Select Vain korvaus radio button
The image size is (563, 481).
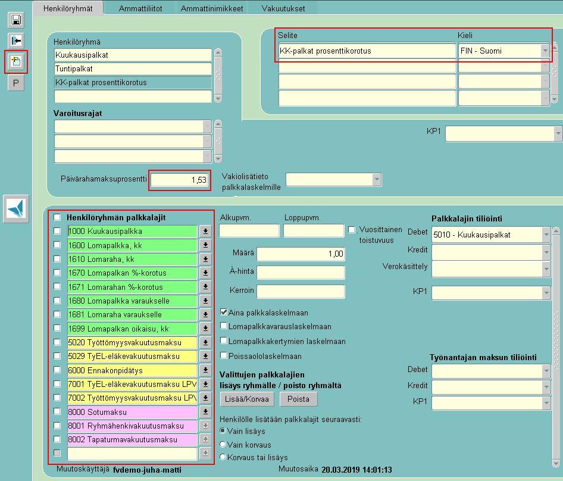pyautogui.click(x=223, y=444)
